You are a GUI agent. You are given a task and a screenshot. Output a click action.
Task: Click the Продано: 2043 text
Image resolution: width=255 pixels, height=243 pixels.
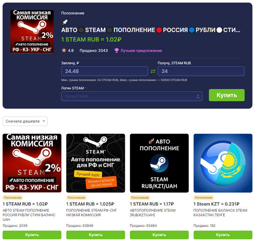tap(94, 51)
